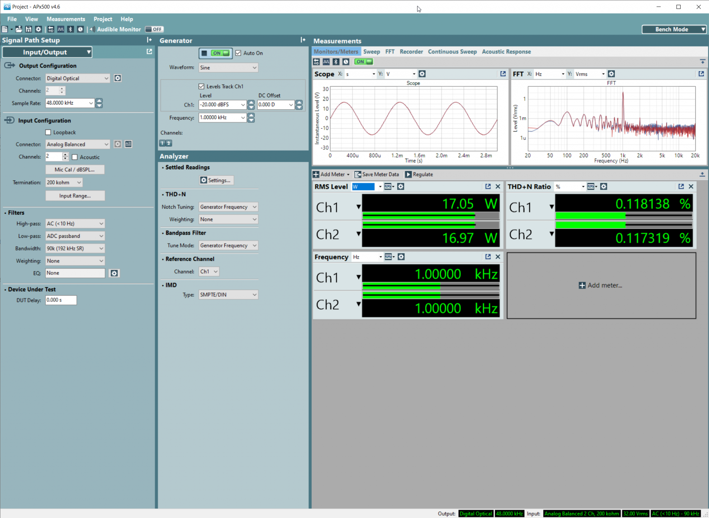Screen dimensions: 709x518
Task: Open RMS Level meter settings gear
Action: point(401,186)
